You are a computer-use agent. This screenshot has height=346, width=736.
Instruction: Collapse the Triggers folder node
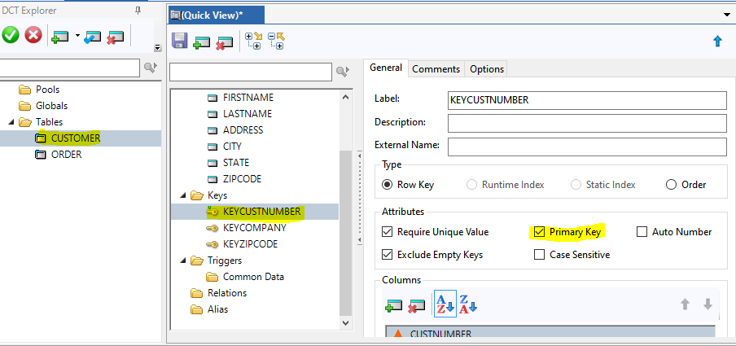pos(183,261)
